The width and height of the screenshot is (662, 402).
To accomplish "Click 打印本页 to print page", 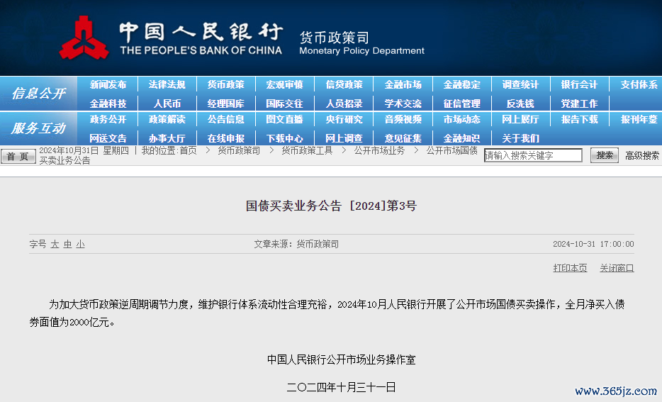I will click(570, 268).
